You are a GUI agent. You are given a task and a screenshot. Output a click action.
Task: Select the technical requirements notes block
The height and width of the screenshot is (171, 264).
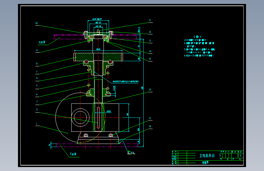[x=199, y=46]
